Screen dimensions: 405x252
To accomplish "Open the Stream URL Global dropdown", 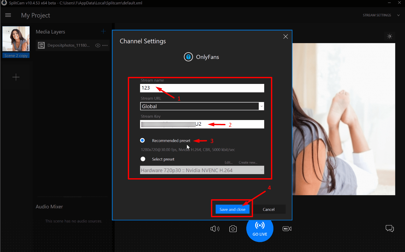I will [261, 106].
